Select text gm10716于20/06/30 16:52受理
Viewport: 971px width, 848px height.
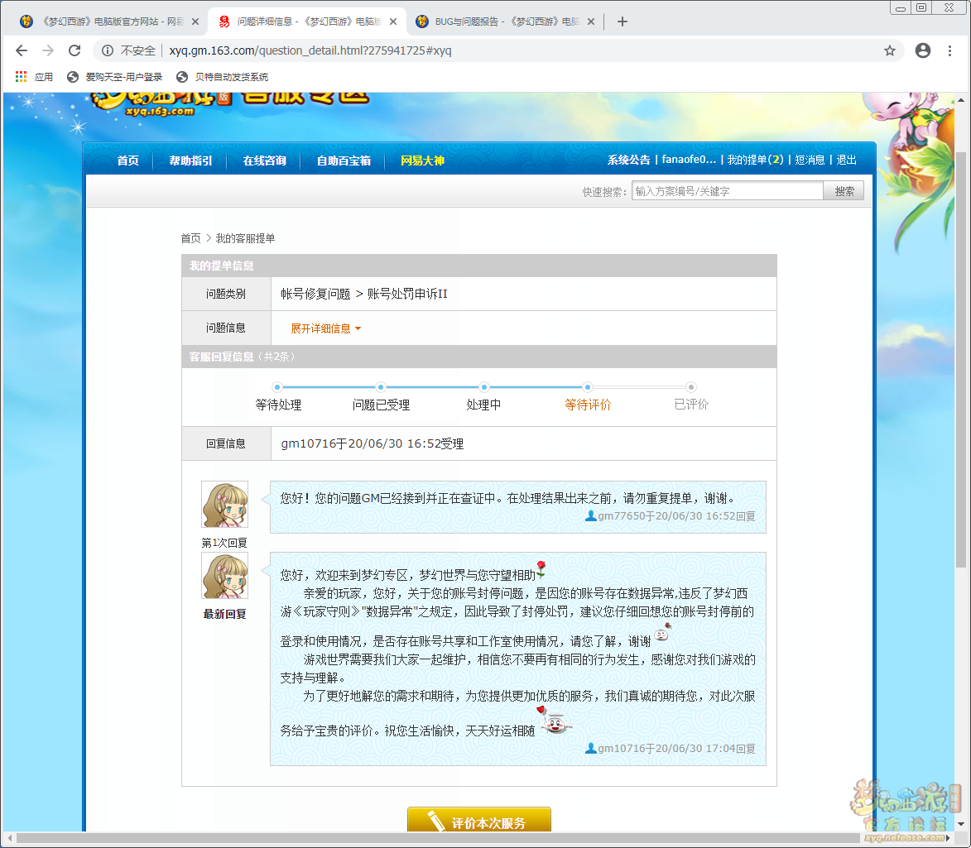(373, 443)
